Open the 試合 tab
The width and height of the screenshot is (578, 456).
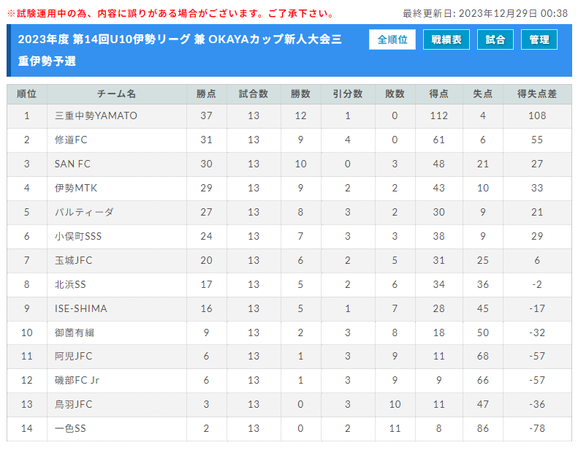[495, 39]
